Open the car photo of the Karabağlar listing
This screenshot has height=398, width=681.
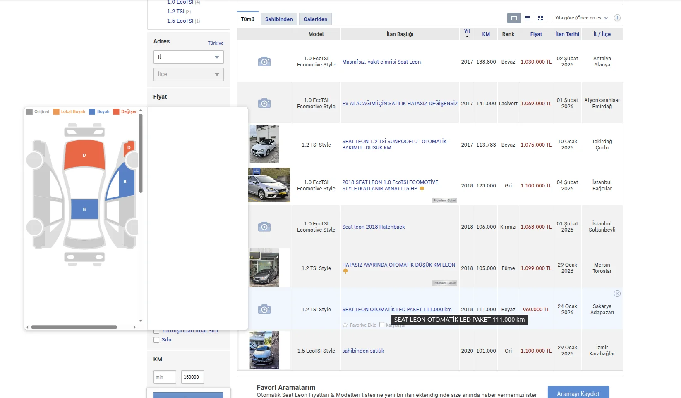264,350
